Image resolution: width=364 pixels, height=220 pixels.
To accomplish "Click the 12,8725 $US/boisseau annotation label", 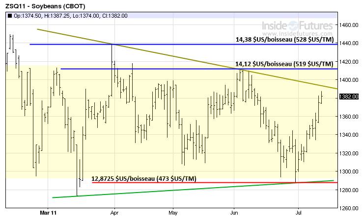I will (144, 179).
